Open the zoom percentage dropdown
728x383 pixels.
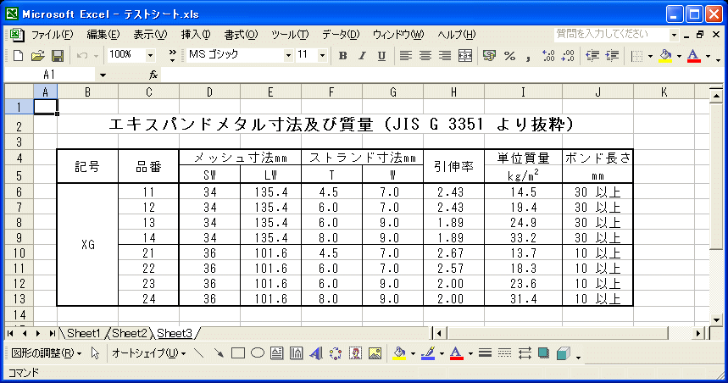click(x=151, y=56)
